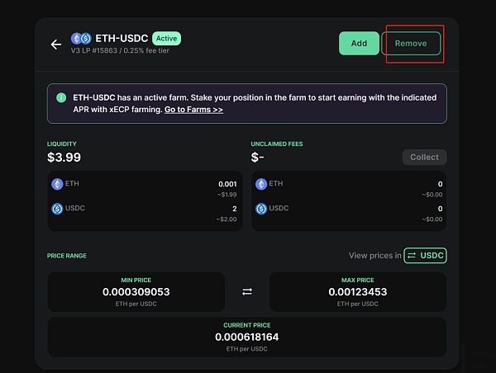Click the LIQUIDITY section label
496x373 pixels.
pyautogui.click(x=62, y=144)
